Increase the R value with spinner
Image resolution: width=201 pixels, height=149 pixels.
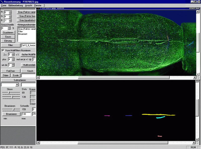(x=10, y=11)
